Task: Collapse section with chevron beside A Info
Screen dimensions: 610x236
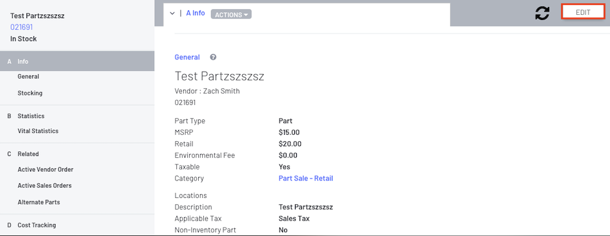Action: pos(172,14)
